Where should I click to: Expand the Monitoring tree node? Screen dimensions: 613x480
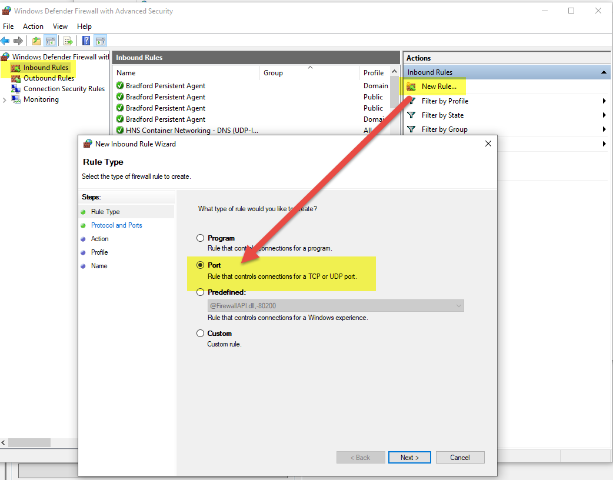pyautogui.click(x=5, y=100)
